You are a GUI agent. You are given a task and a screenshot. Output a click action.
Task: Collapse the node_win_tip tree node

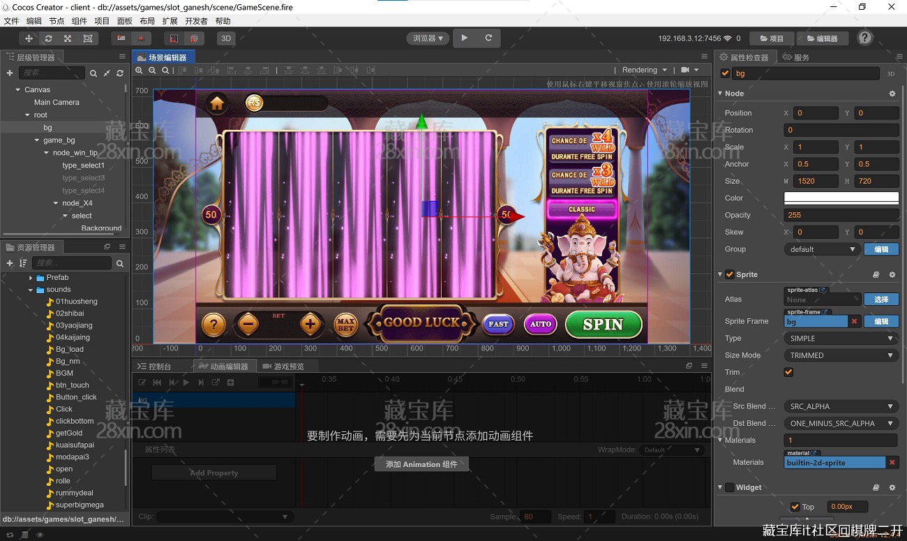pyautogui.click(x=46, y=153)
